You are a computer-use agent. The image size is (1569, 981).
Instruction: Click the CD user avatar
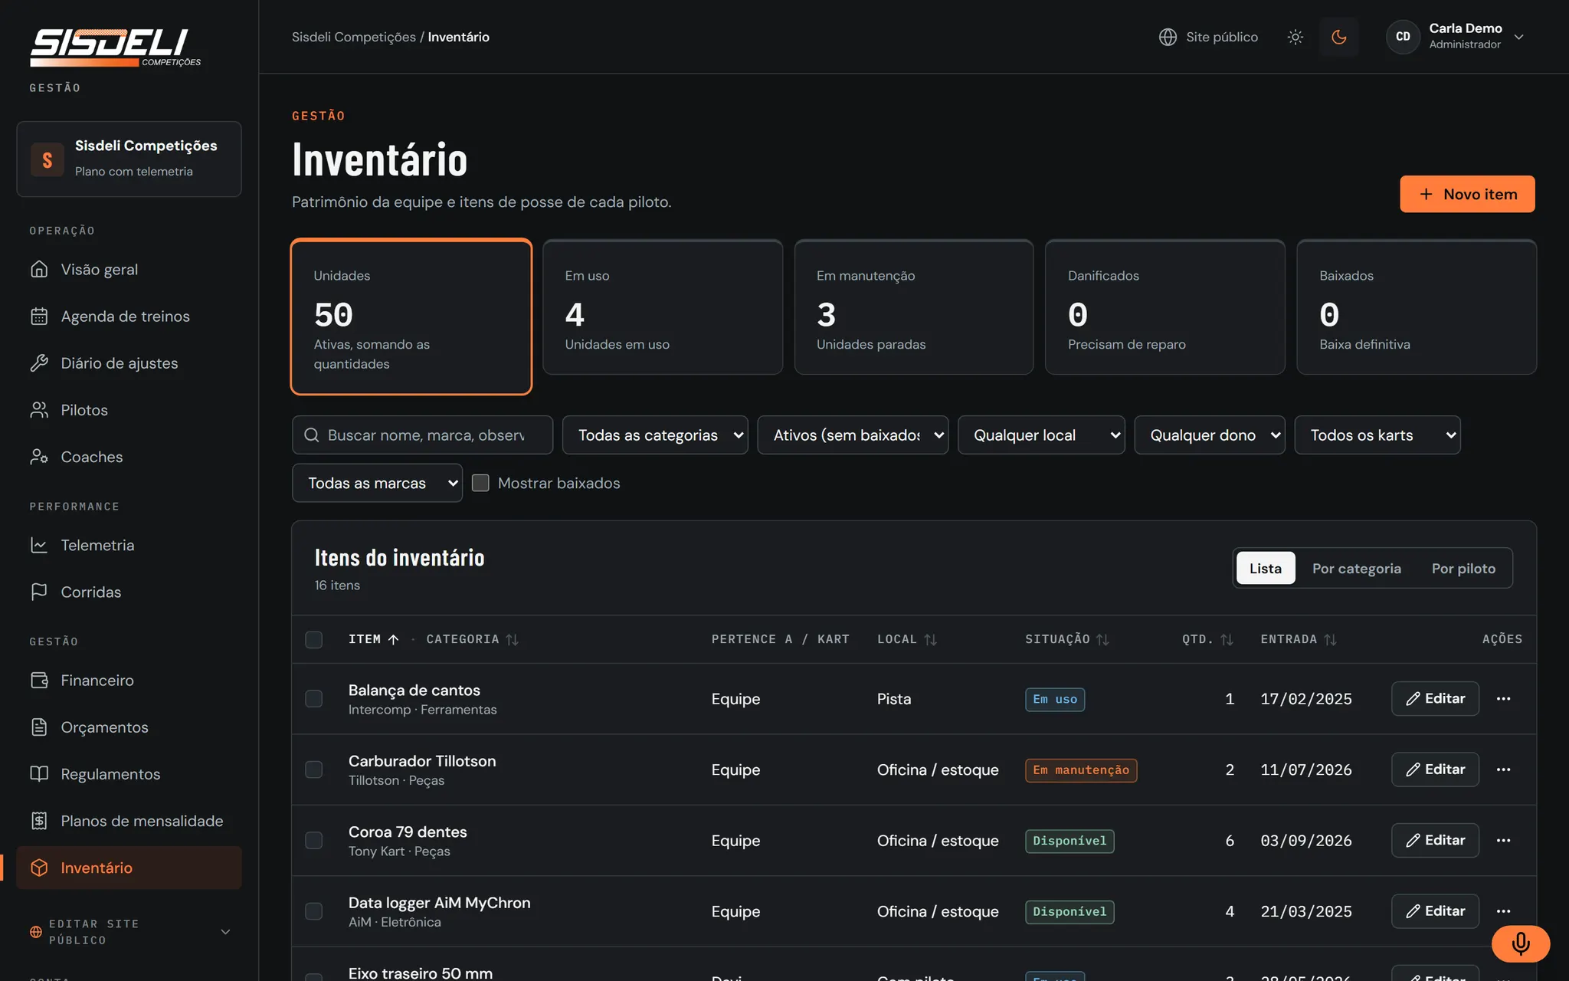point(1403,37)
